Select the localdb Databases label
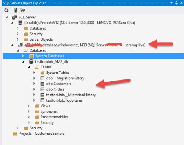184x145 pixels. [x=38, y=28]
